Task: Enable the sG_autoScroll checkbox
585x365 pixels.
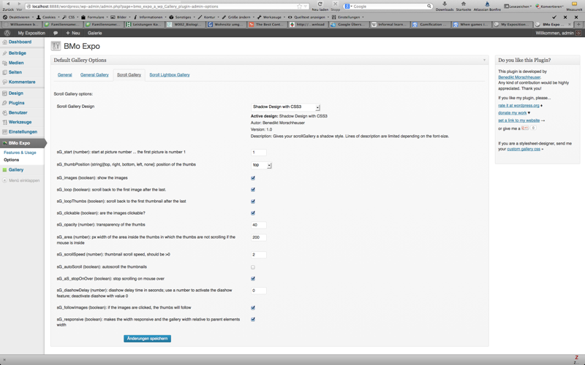Action: (x=253, y=267)
